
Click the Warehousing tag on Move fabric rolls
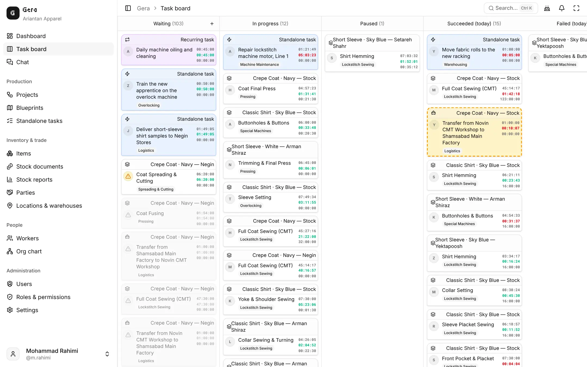[x=455, y=64]
